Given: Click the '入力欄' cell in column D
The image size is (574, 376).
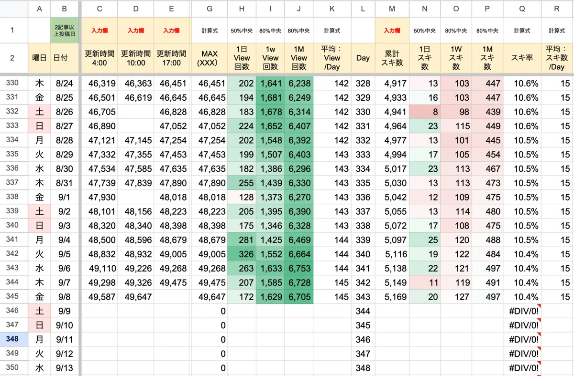Looking at the screenshot, I should (136, 30).
